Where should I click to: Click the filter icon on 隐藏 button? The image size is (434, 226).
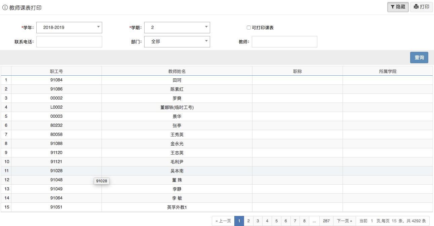pyautogui.click(x=392, y=7)
